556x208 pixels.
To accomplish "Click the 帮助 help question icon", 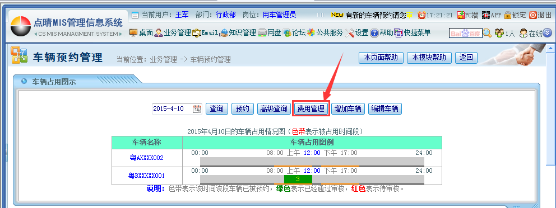I will (x=374, y=33).
